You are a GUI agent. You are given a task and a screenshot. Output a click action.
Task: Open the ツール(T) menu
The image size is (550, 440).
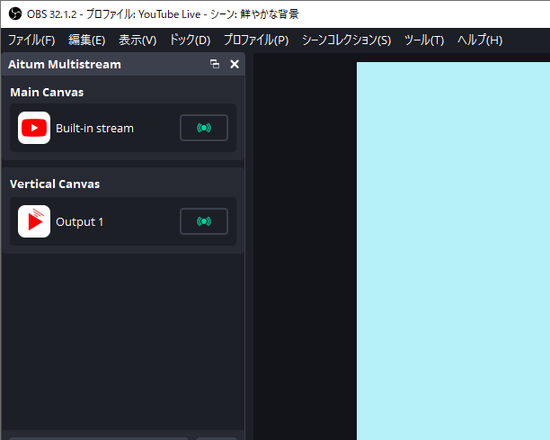pyautogui.click(x=424, y=40)
